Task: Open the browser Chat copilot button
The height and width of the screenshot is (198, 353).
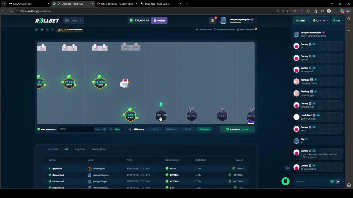Action: click(x=345, y=11)
